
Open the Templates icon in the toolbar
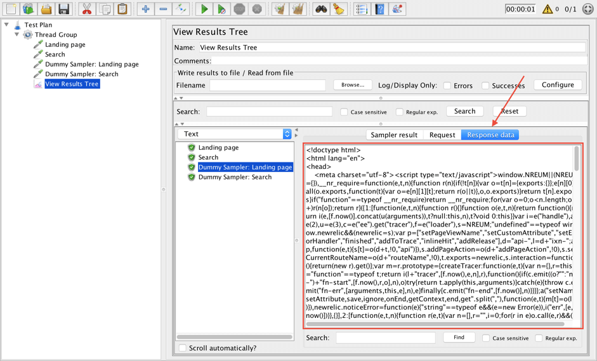[29, 9]
